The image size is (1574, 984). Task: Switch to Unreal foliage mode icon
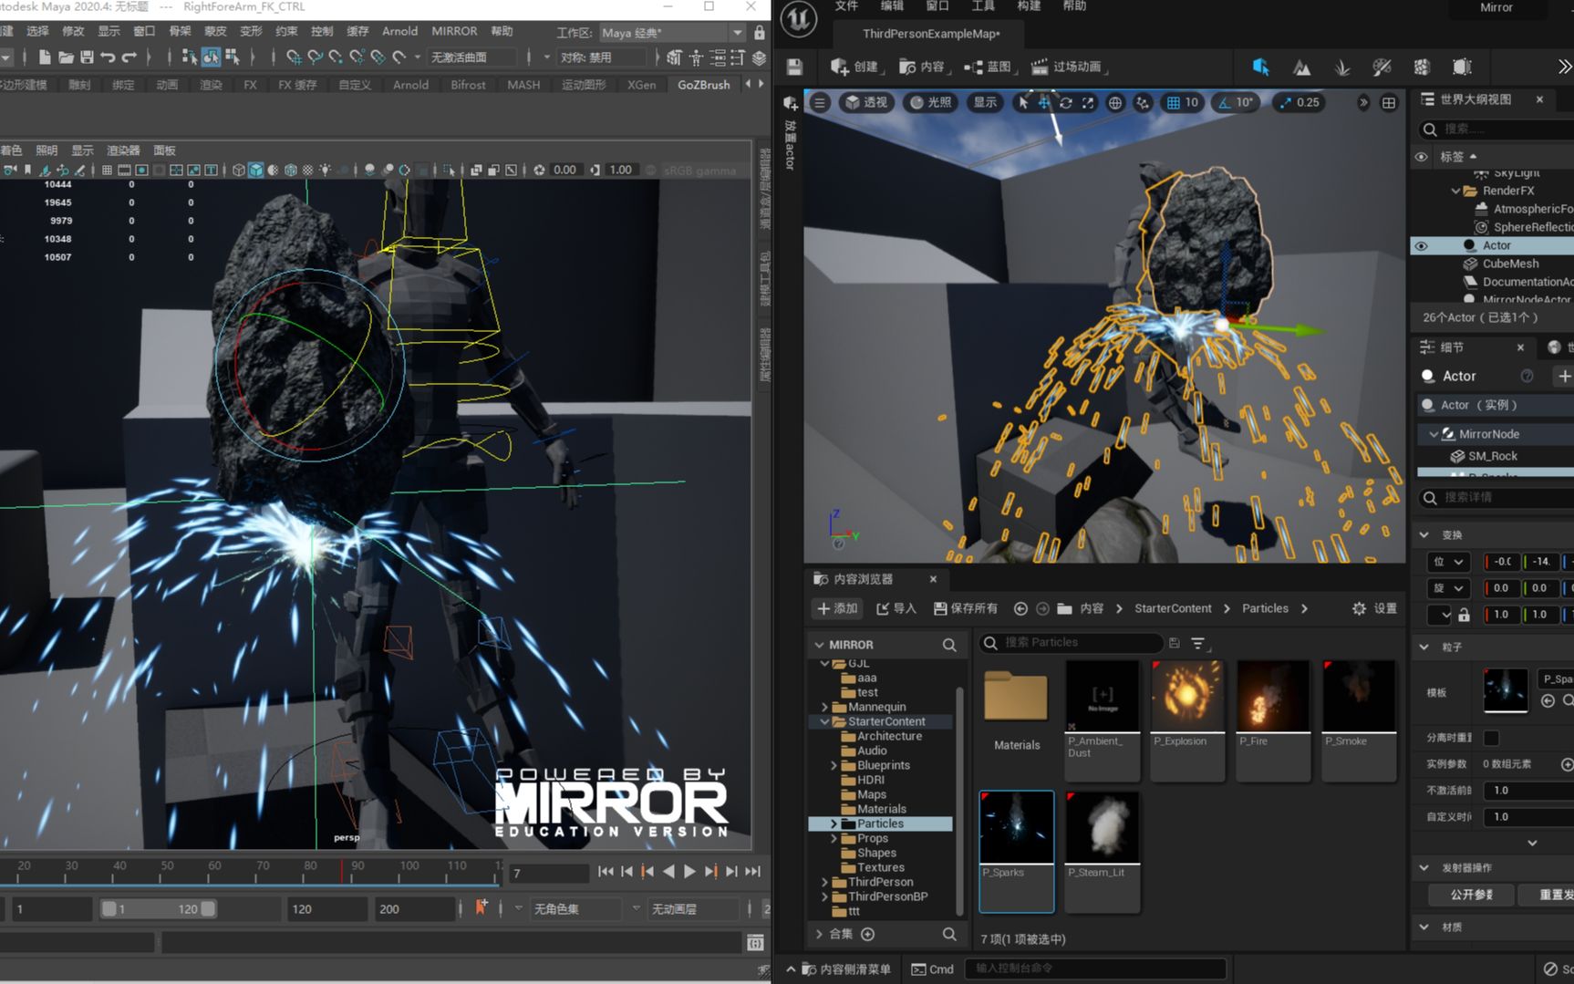click(x=1341, y=67)
